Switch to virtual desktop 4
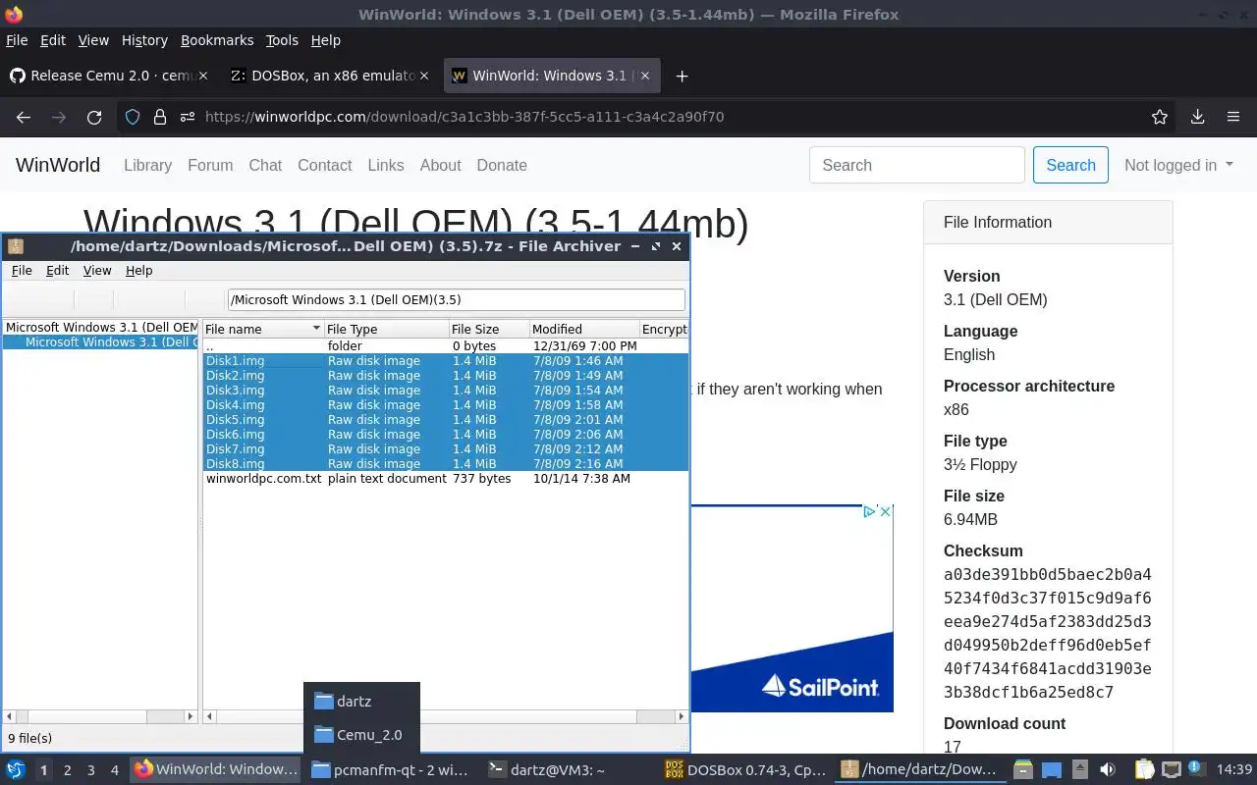 click(114, 770)
